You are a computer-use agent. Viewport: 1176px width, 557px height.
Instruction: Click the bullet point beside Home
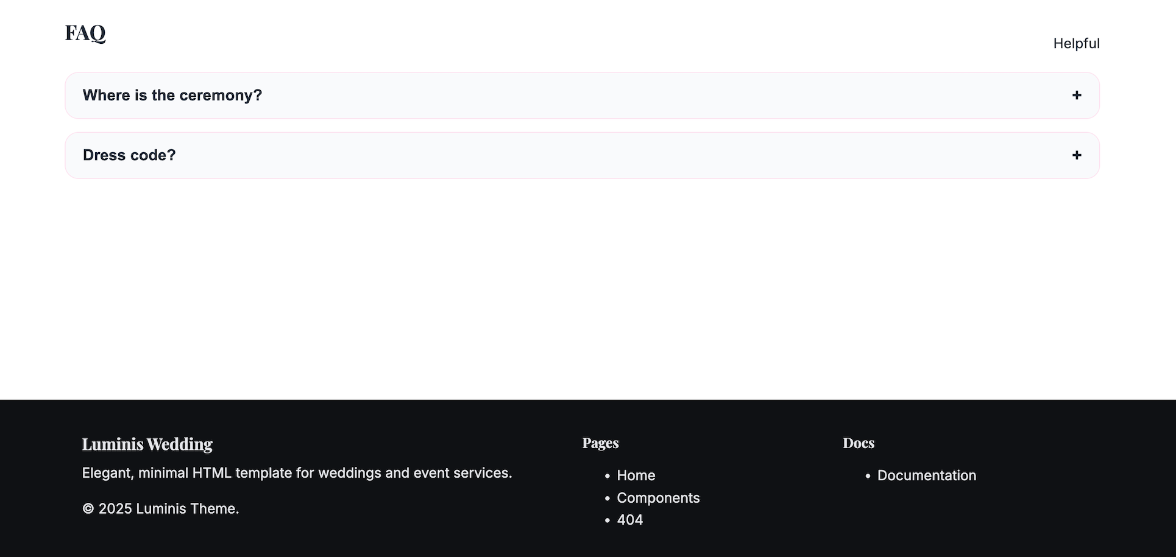[607, 476]
